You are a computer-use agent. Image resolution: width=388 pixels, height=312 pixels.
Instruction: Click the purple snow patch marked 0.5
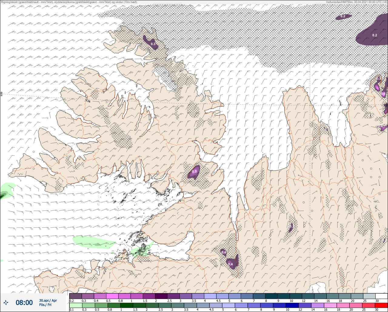194,172
